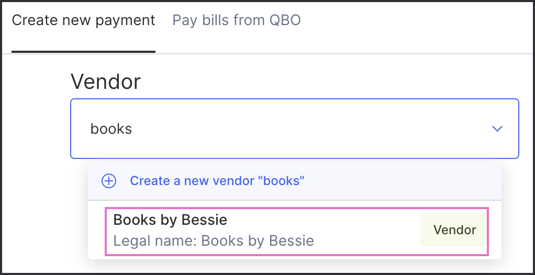Click the green Vendor badge
535x275 pixels.
(x=454, y=230)
